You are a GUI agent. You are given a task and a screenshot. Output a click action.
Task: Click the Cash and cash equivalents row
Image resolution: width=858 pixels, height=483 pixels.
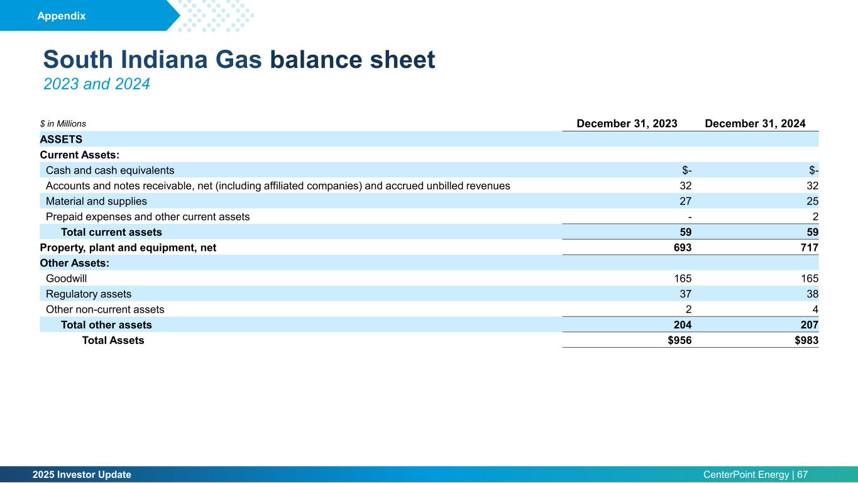click(429, 170)
